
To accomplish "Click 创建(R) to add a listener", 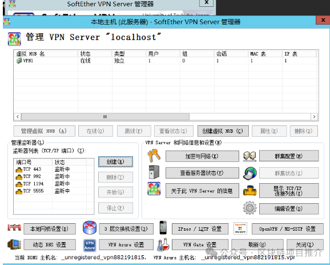I will (x=115, y=162).
